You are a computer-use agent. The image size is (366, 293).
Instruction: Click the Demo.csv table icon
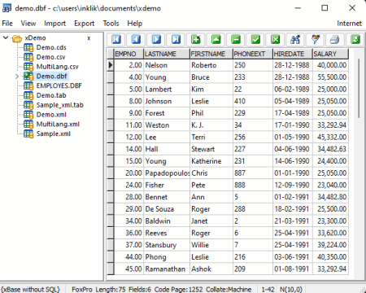click(x=28, y=57)
